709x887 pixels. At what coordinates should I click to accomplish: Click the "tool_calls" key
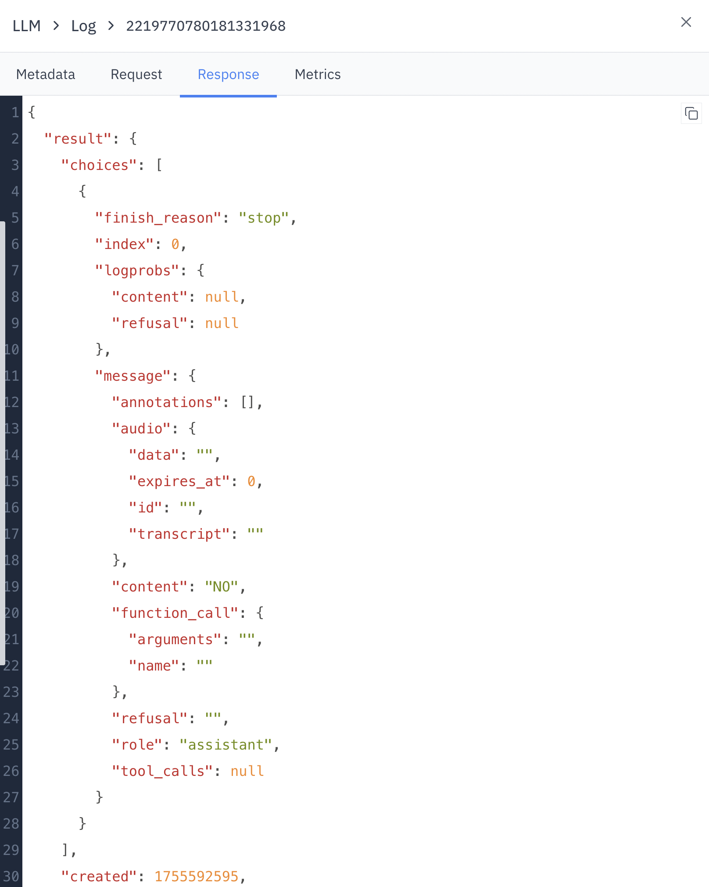click(163, 771)
